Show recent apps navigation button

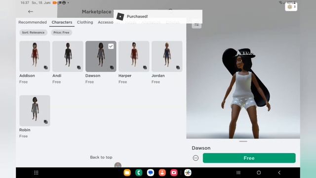238,173
